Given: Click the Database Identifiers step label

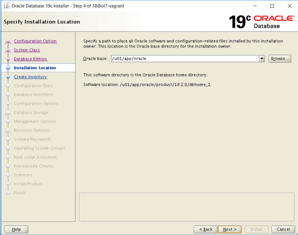Looking at the screenshot, I should coord(33,95).
